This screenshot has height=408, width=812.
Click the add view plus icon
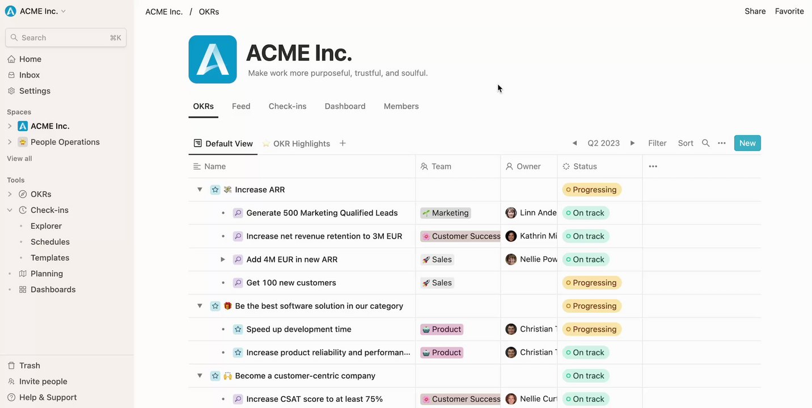tap(342, 143)
